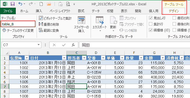Click Remove Duplicates (重複の削除)

click(49, 24)
